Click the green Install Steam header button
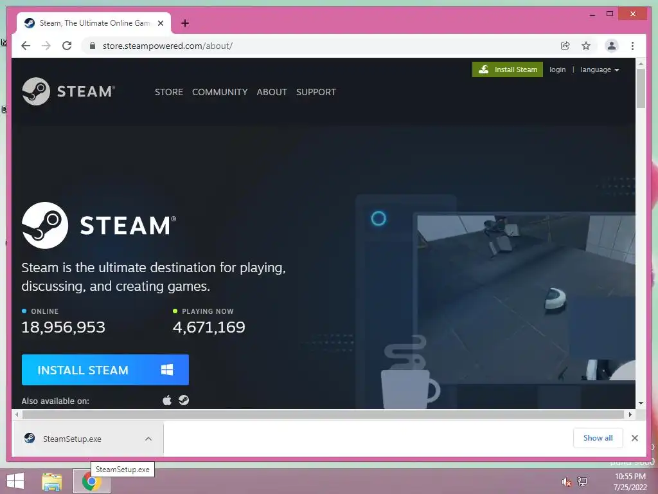 point(508,69)
